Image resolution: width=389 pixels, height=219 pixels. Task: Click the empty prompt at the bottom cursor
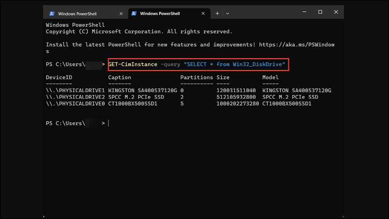coord(109,123)
